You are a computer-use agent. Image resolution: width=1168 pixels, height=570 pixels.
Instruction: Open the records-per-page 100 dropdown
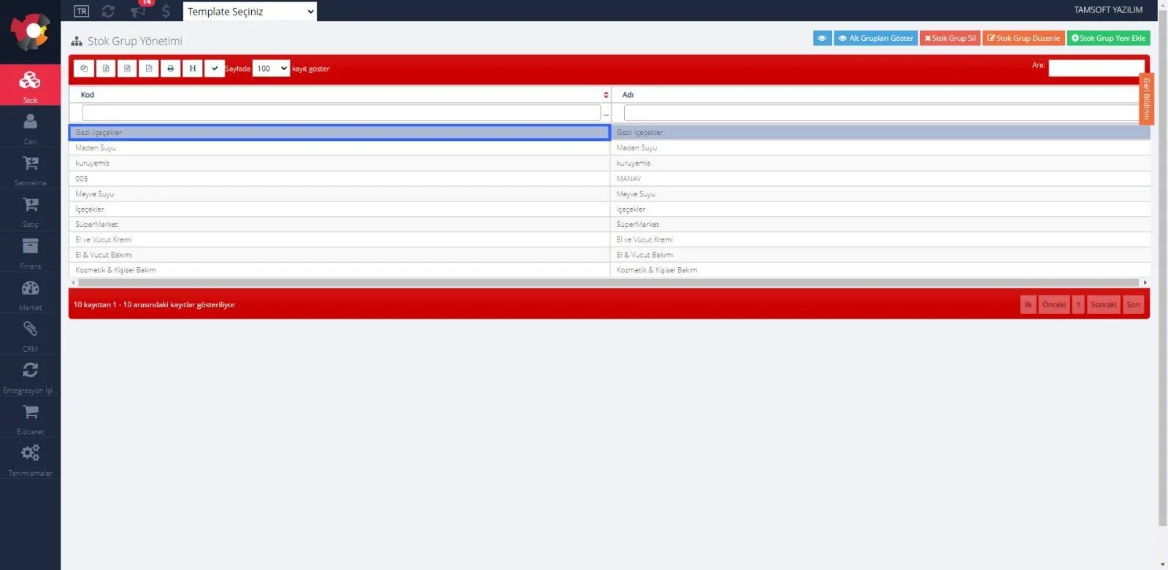271,69
